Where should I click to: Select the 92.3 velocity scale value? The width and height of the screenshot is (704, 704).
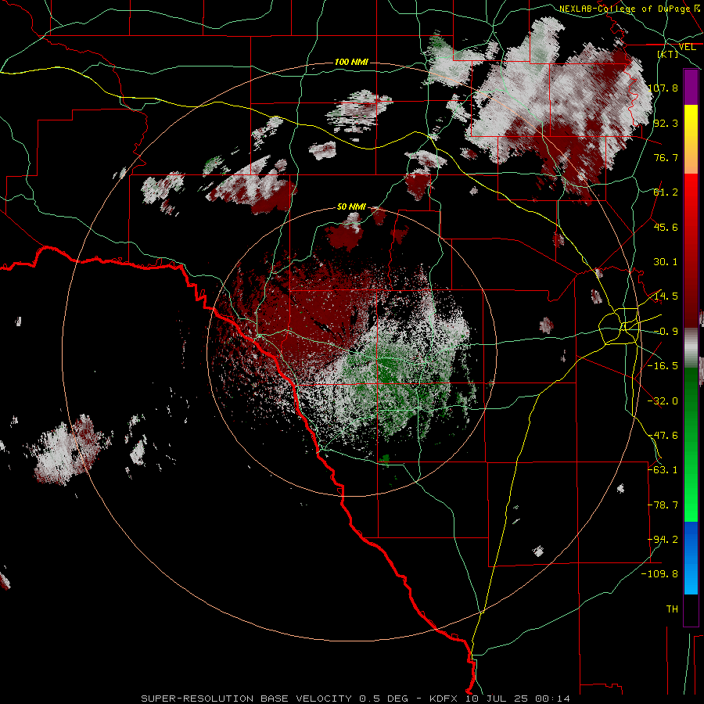tap(666, 123)
